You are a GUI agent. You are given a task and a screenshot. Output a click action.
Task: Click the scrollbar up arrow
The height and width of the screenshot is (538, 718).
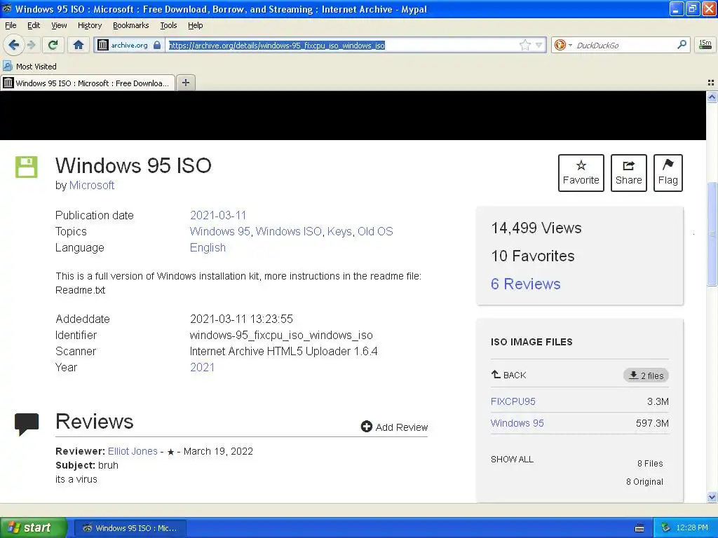coord(712,97)
